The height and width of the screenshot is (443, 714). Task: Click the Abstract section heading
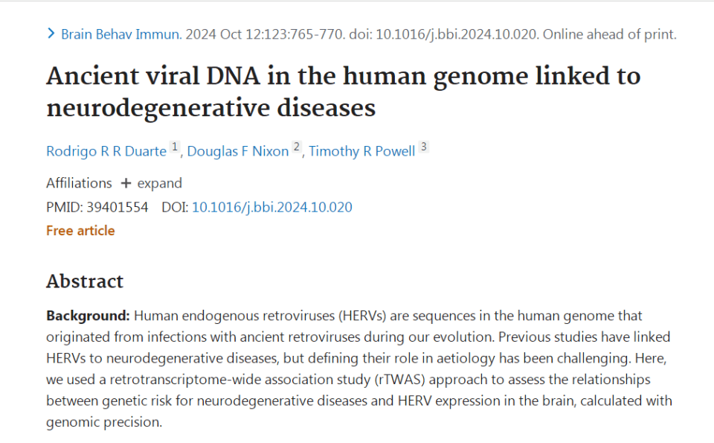coord(85,281)
